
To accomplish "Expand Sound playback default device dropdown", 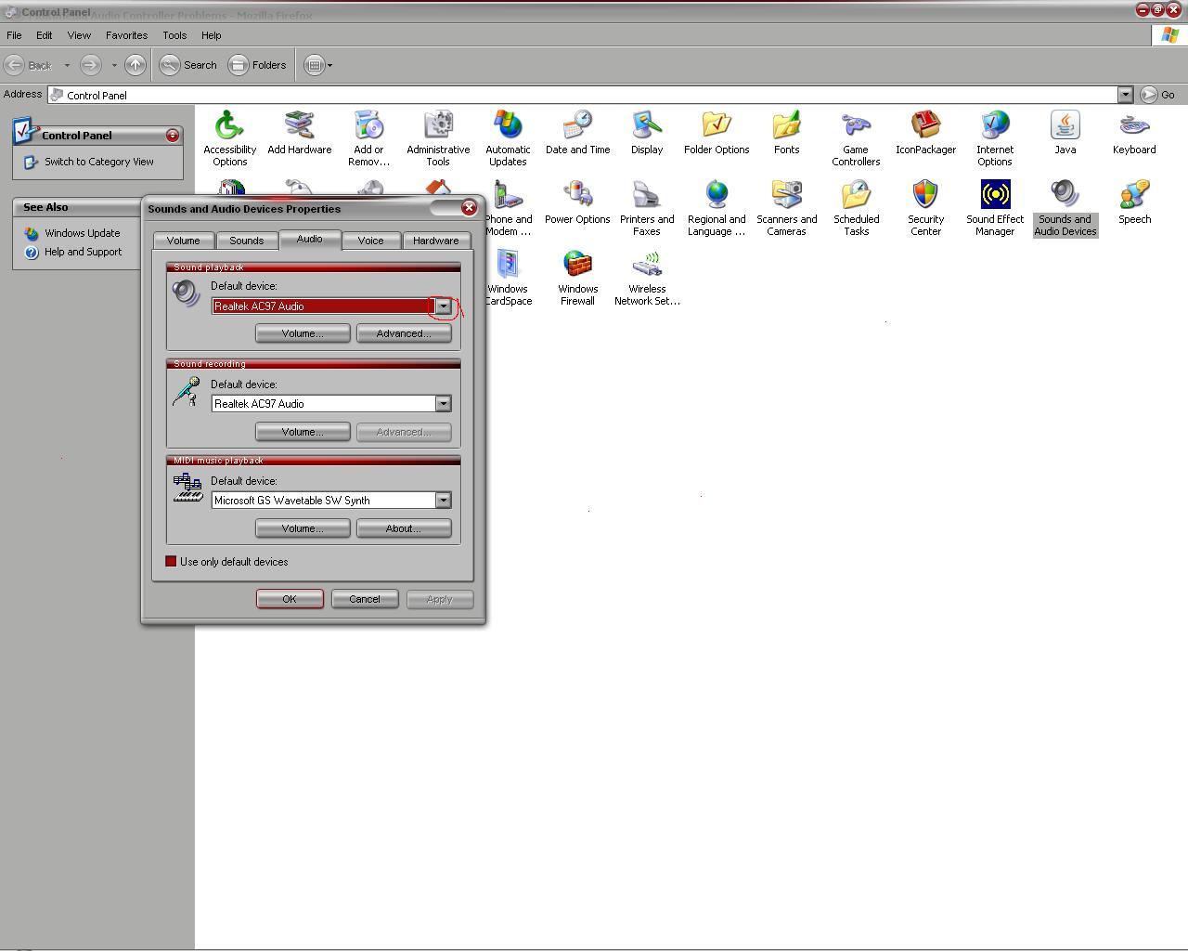I will [443, 306].
